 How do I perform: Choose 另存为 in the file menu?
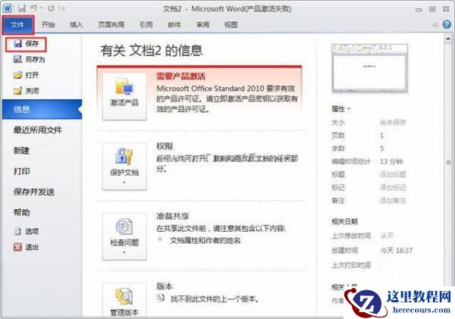tap(30, 59)
